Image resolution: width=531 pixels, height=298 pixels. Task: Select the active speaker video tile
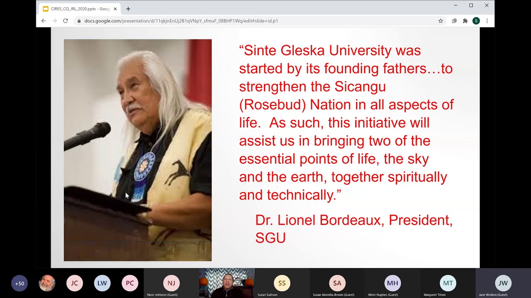[x=227, y=283]
